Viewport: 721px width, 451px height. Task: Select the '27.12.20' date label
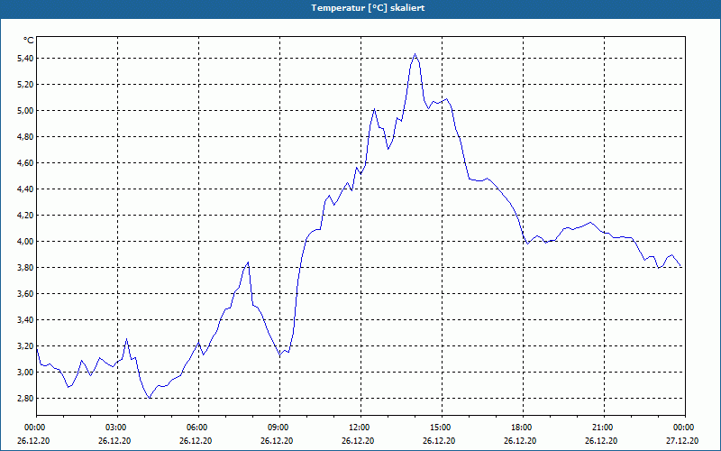682,441
